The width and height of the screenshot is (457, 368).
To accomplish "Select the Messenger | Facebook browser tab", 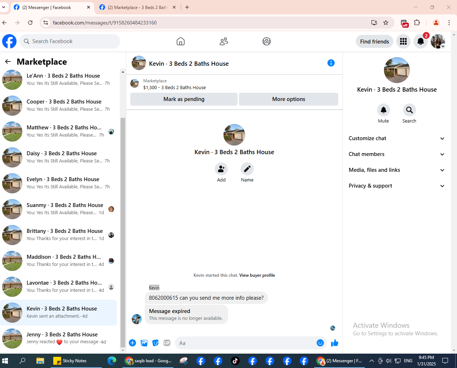I will click(x=51, y=7).
